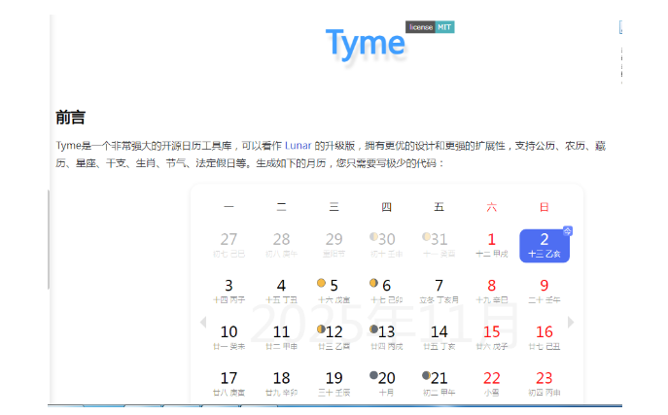Select Sunday date 23

(x=545, y=384)
